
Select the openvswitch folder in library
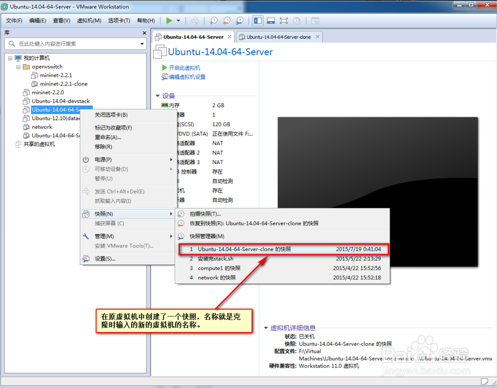pos(47,67)
